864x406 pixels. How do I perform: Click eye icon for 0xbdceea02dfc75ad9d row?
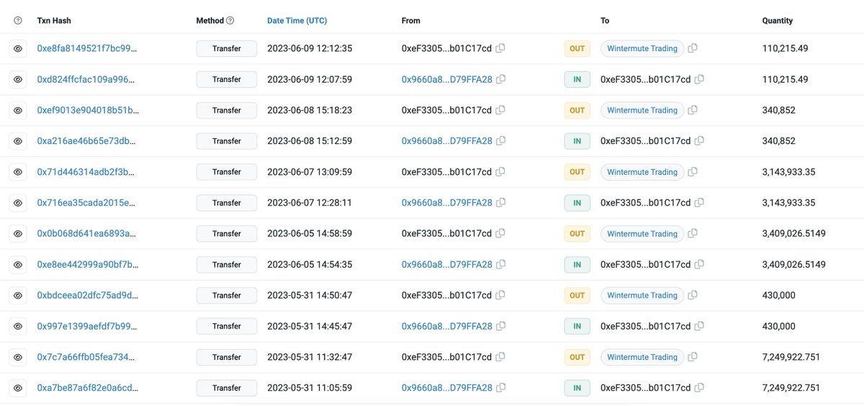point(18,295)
